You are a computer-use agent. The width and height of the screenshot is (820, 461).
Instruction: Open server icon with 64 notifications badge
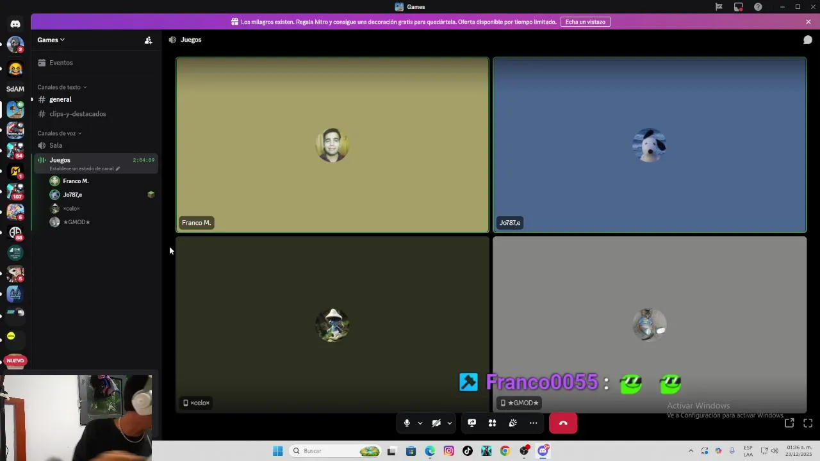pos(15,150)
